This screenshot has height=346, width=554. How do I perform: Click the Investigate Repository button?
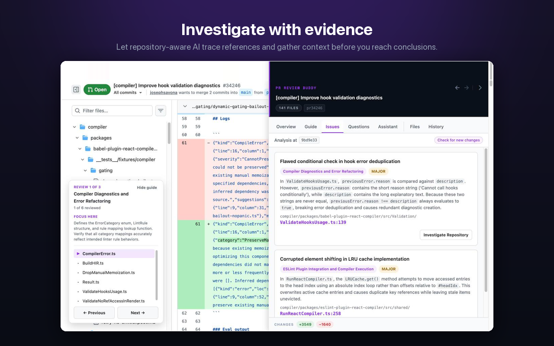pos(446,235)
